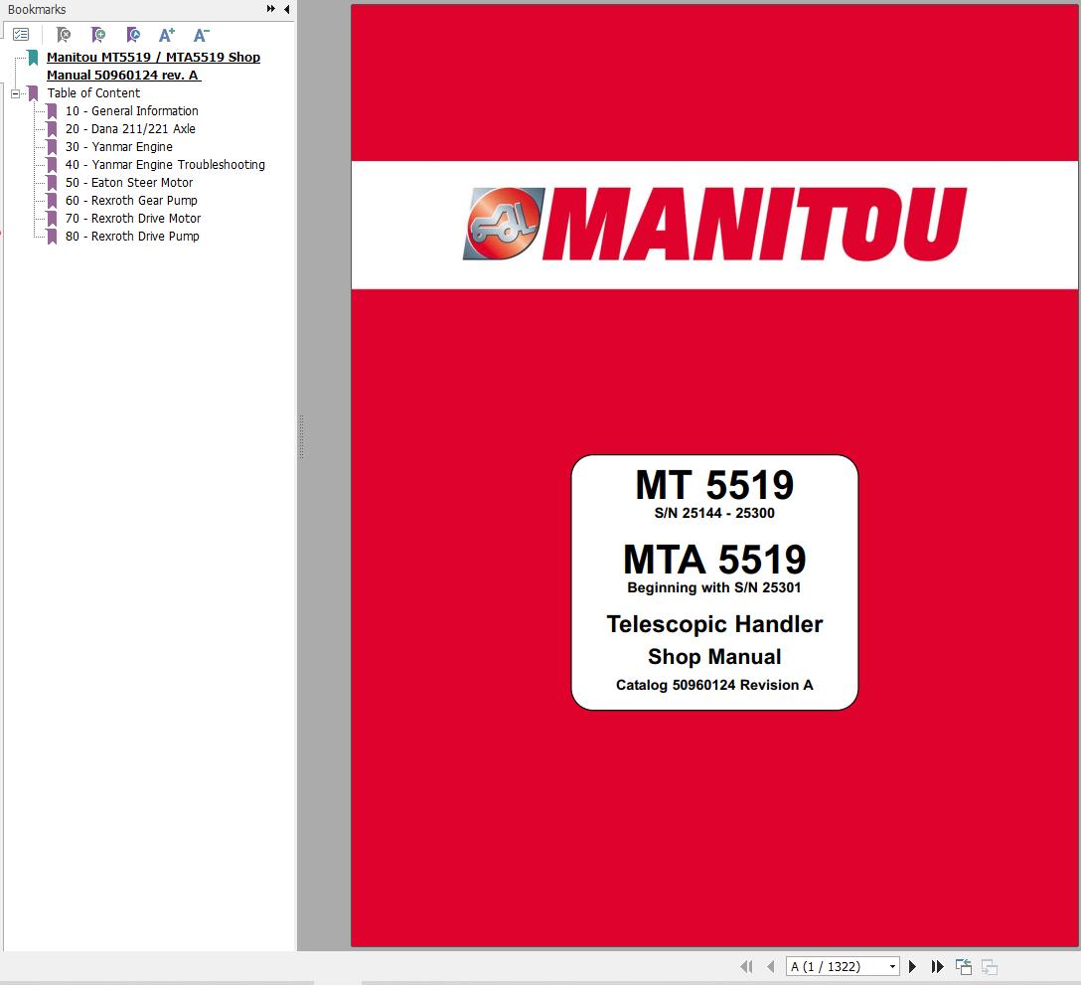Go to '80 - Rexroth Drive Pump' chapter
This screenshot has height=985, width=1081.
pos(131,236)
